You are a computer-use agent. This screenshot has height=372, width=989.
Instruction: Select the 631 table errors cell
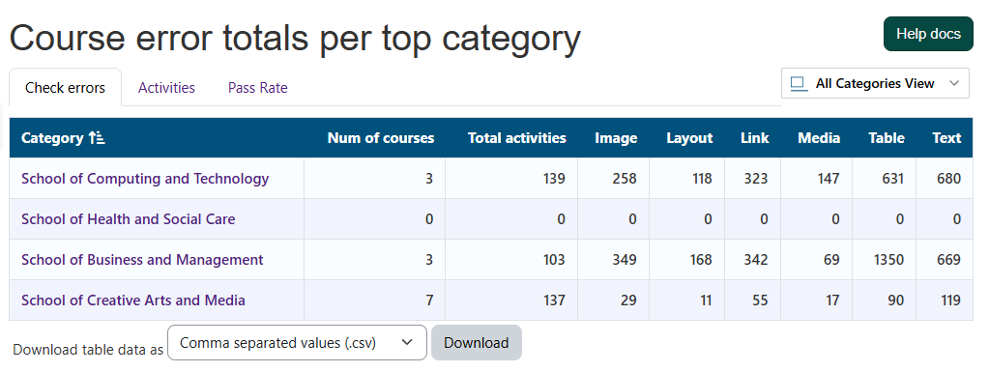pos(885,179)
